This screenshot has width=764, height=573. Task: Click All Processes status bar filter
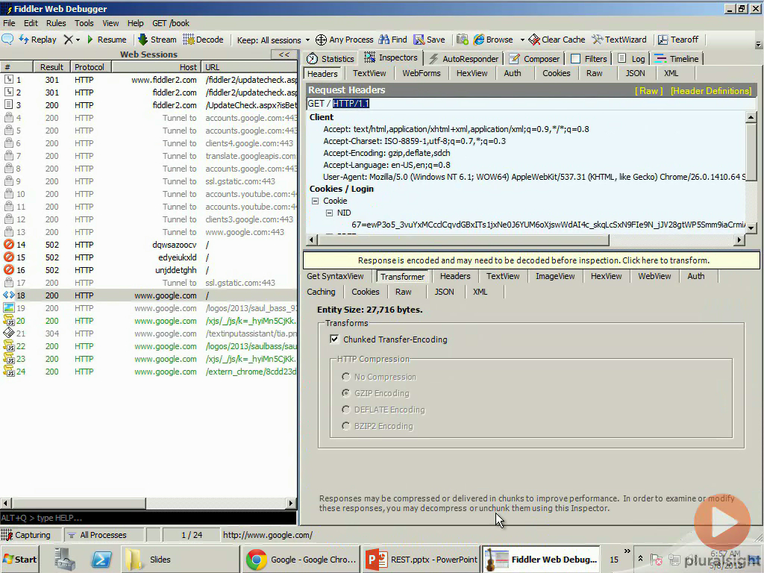[x=98, y=535]
